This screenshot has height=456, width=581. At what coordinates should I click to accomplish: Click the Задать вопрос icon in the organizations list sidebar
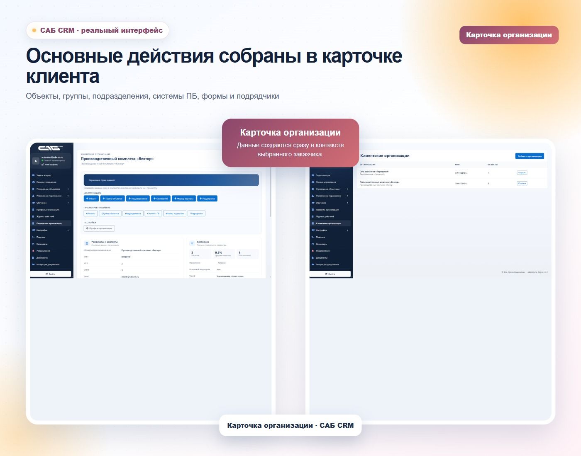click(x=313, y=175)
